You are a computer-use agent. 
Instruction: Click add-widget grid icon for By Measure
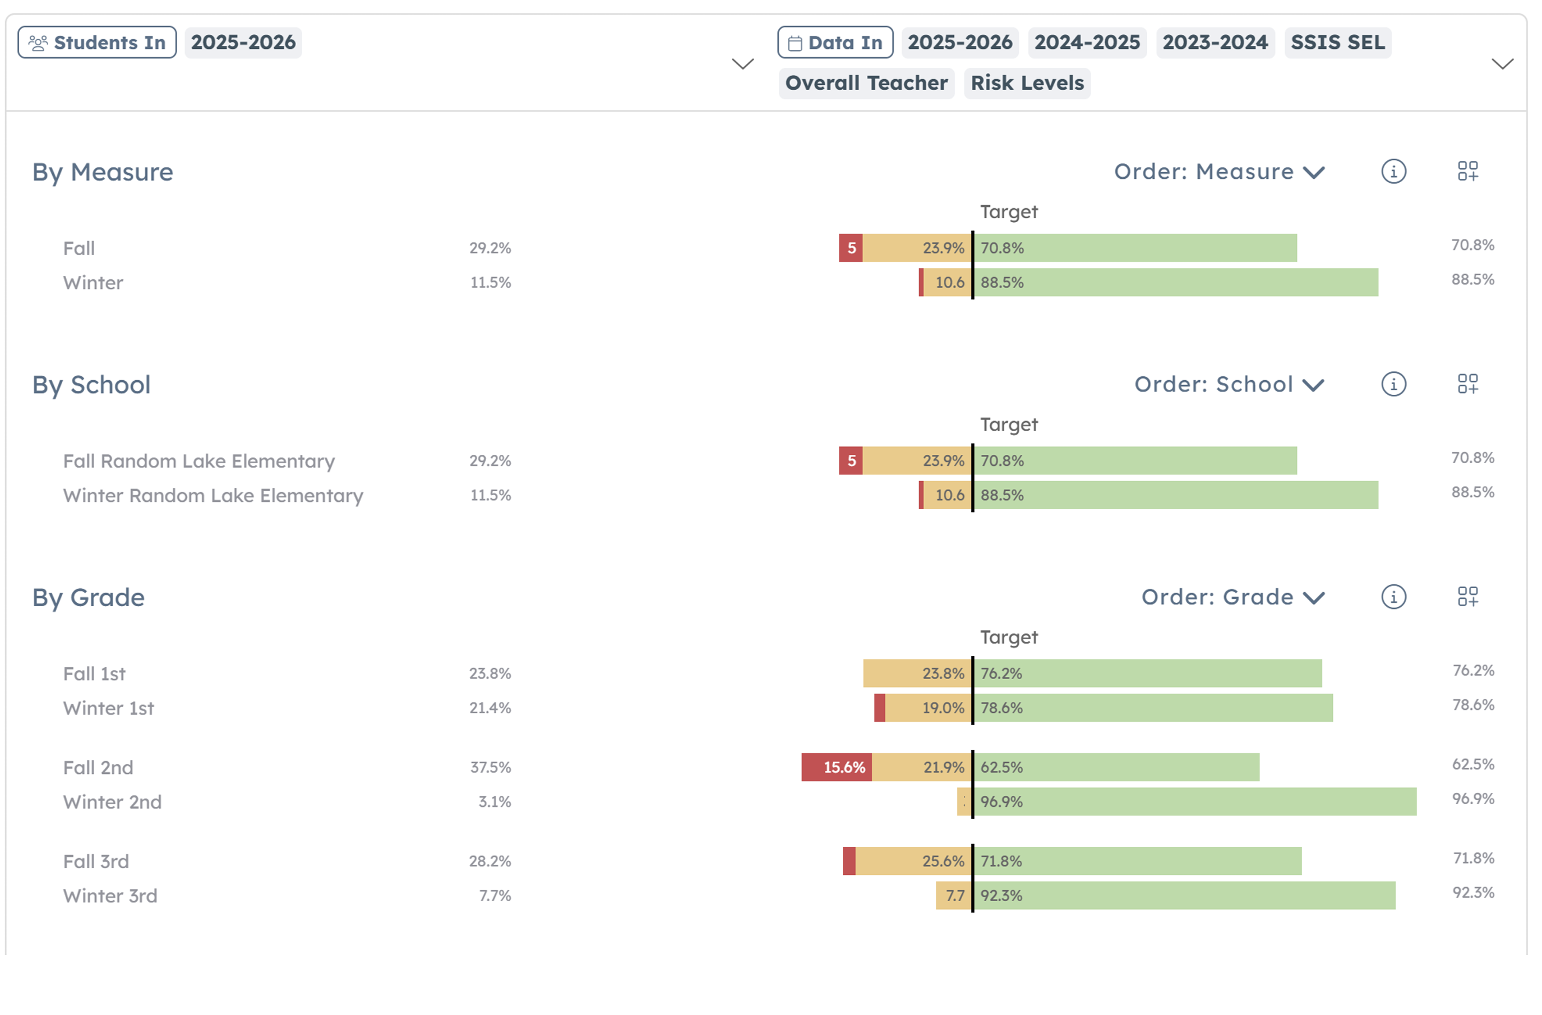[x=1467, y=172]
